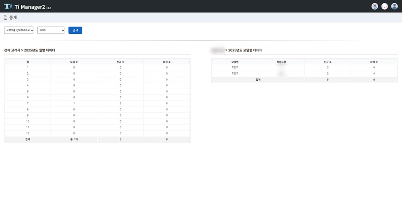This screenshot has width=402, height=210.
Task: Click 합계 label in model table
Action: tap(258, 80)
